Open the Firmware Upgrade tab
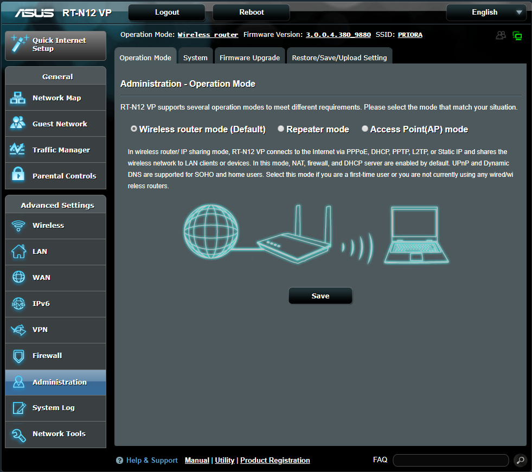532x472 pixels. pos(249,56)
